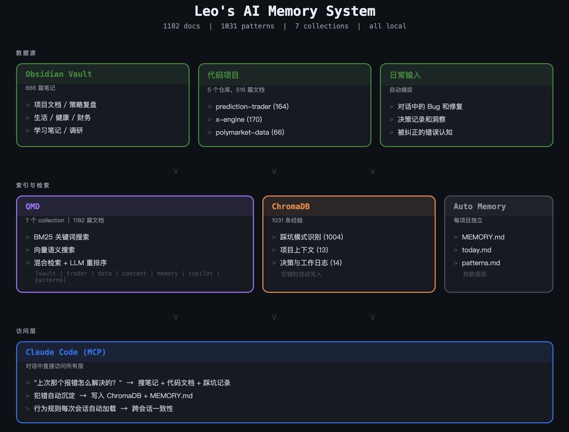This screenshot has height=432, width=569.
Task: Click the Claude Code (MCP) heading
Action: (66, 352)
